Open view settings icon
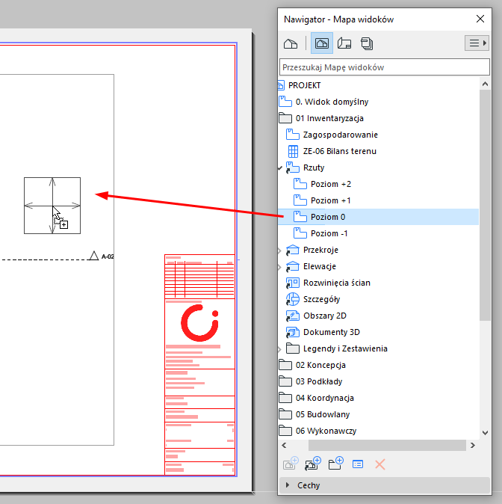The width and height of the screenshot is (502, 504). (x=358, y=464)
